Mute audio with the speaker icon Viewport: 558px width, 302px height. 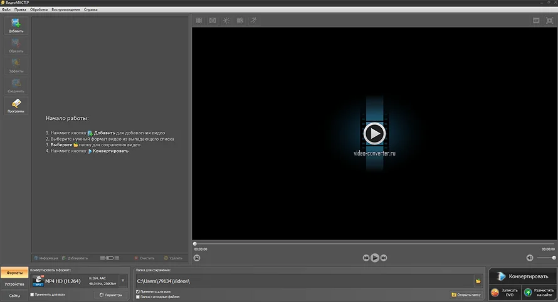529,258
